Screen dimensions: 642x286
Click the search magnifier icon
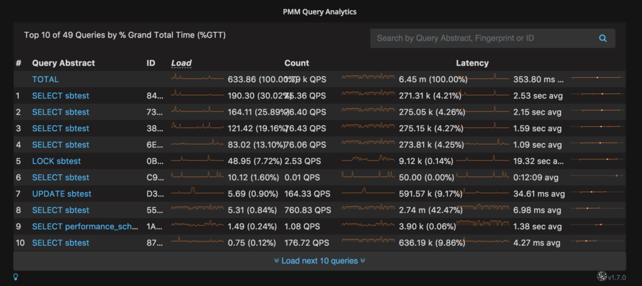coord(603,38)
